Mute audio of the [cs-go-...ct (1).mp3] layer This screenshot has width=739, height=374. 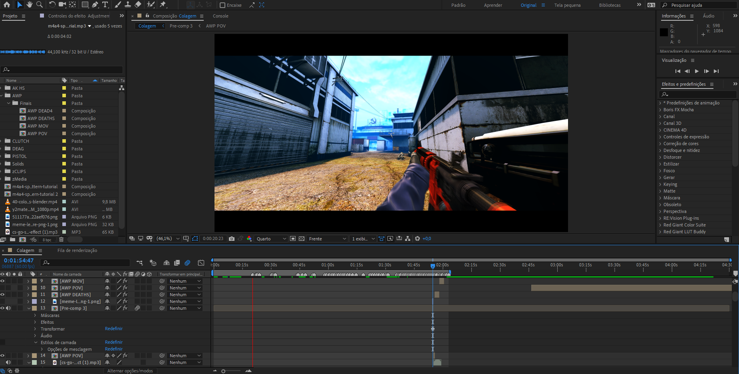[8, 362]
